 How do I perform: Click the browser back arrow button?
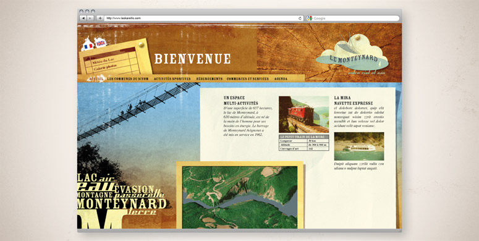[x=83, y=19]
